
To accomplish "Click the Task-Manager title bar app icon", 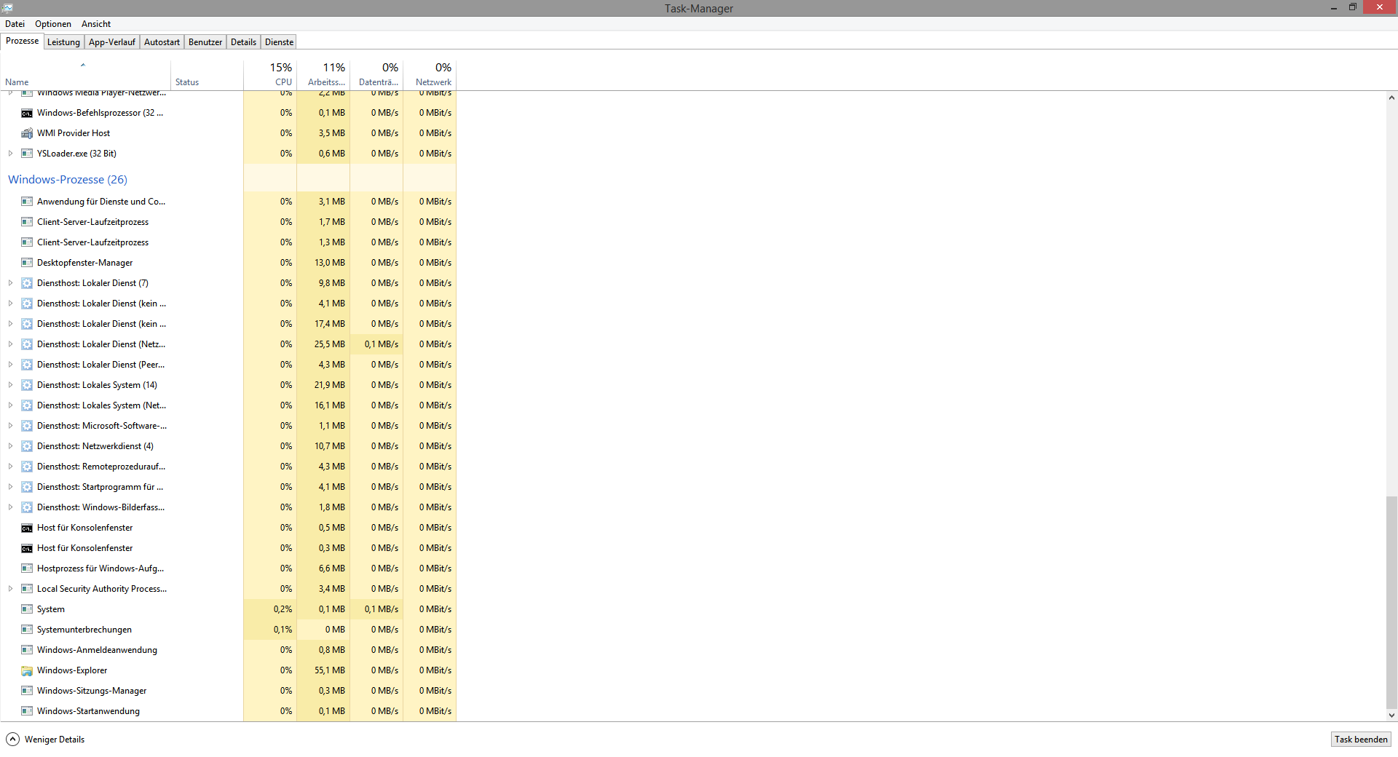I will [7, 7].
